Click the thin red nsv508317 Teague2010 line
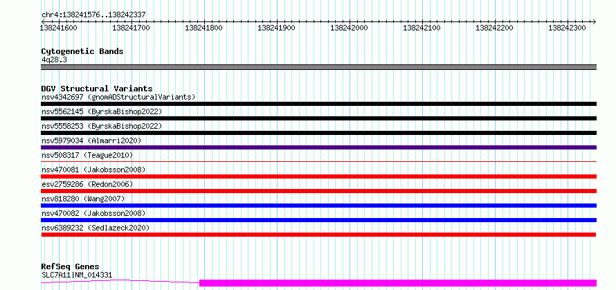The image size is (616, 290). coord(318,161)
